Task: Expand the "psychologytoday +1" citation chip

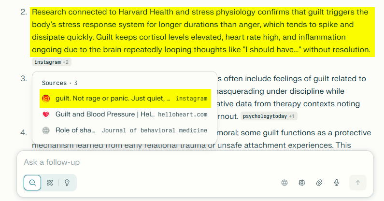Action: pyautogui.click(x=269, y=116)
